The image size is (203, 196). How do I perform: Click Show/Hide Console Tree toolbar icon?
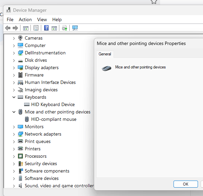(26, 28)
